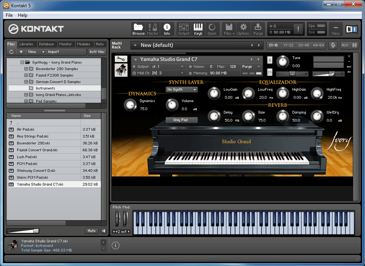The height and width of the screenshot is (266, 365).
Task: Open the View dropdown in file browser
Action: point(36,52)
